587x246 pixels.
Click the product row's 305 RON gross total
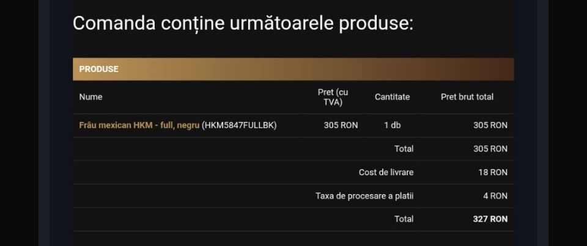click(x=490, y=125)
